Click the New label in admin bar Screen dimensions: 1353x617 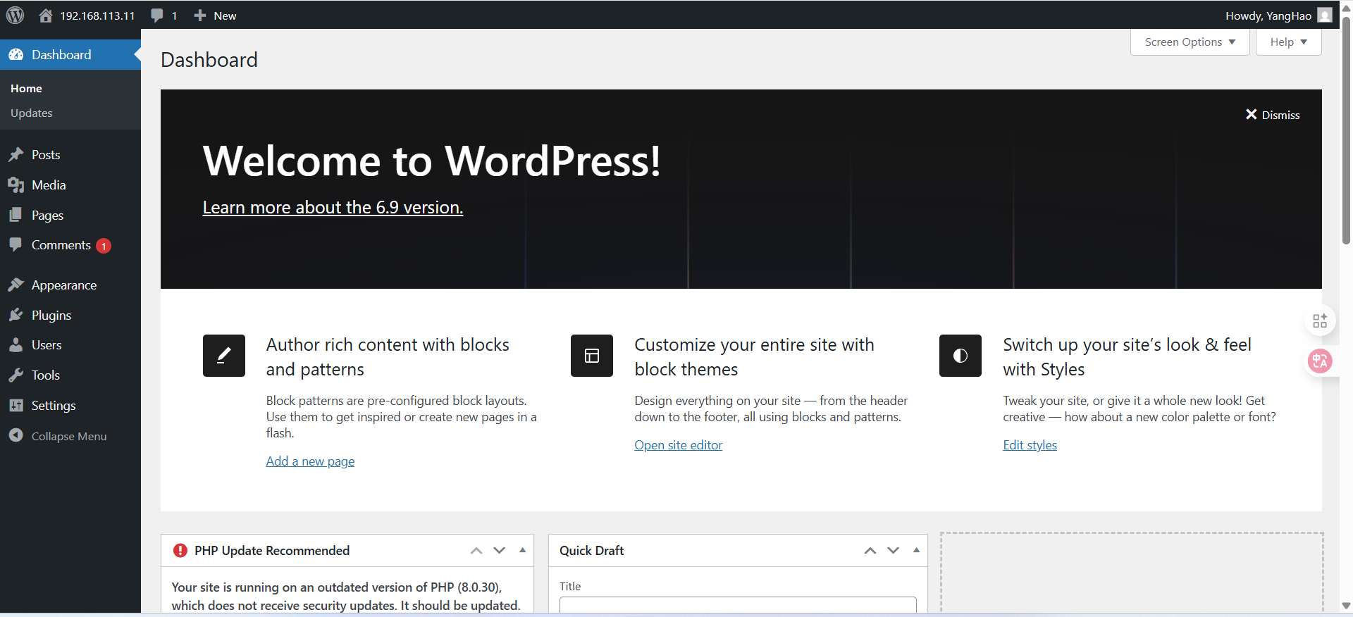tap(225, 15)
